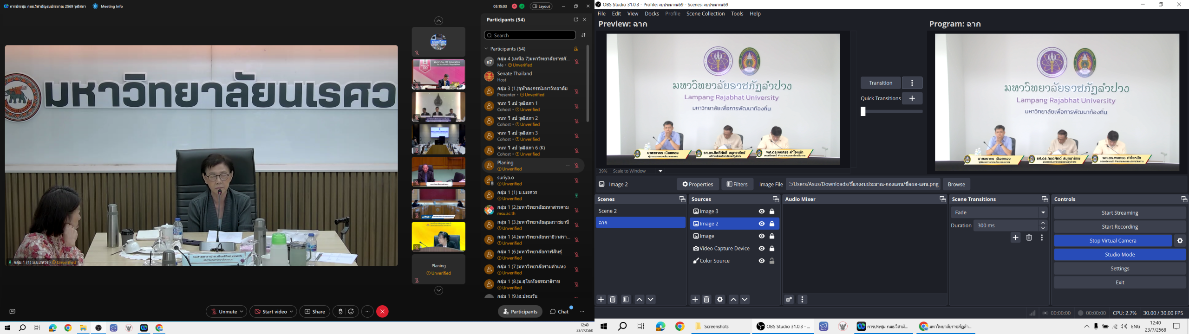Open OBS View menu

pos(633,14)
